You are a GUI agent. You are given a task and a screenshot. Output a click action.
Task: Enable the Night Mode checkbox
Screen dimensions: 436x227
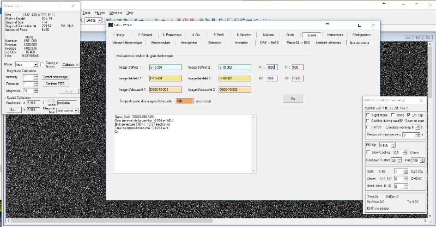pyautogui.click(x=368, y=115)
